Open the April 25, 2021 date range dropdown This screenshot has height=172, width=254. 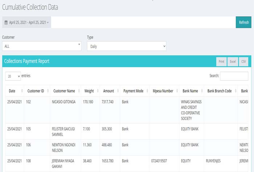[26, 22]
